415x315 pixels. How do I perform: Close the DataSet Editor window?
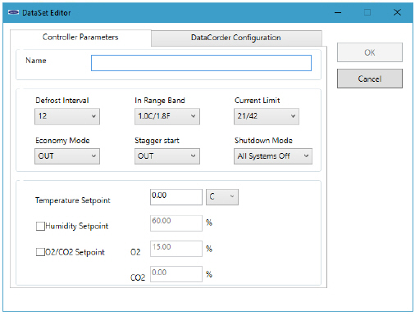coord(397,12)
